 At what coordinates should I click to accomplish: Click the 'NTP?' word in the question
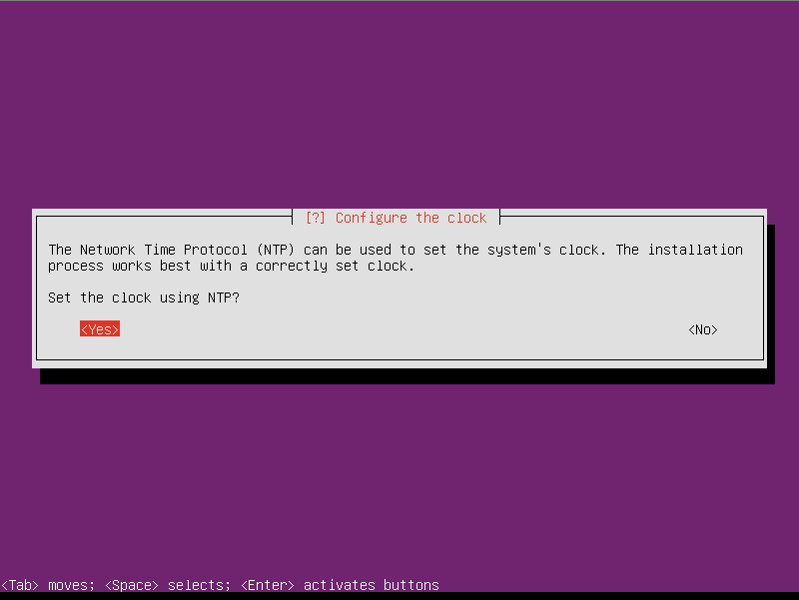click(x=223, y=298)
